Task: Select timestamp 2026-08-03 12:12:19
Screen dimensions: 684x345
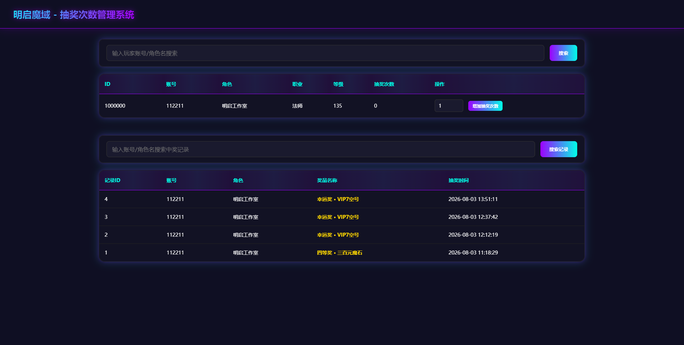Action: coord(473,235)
